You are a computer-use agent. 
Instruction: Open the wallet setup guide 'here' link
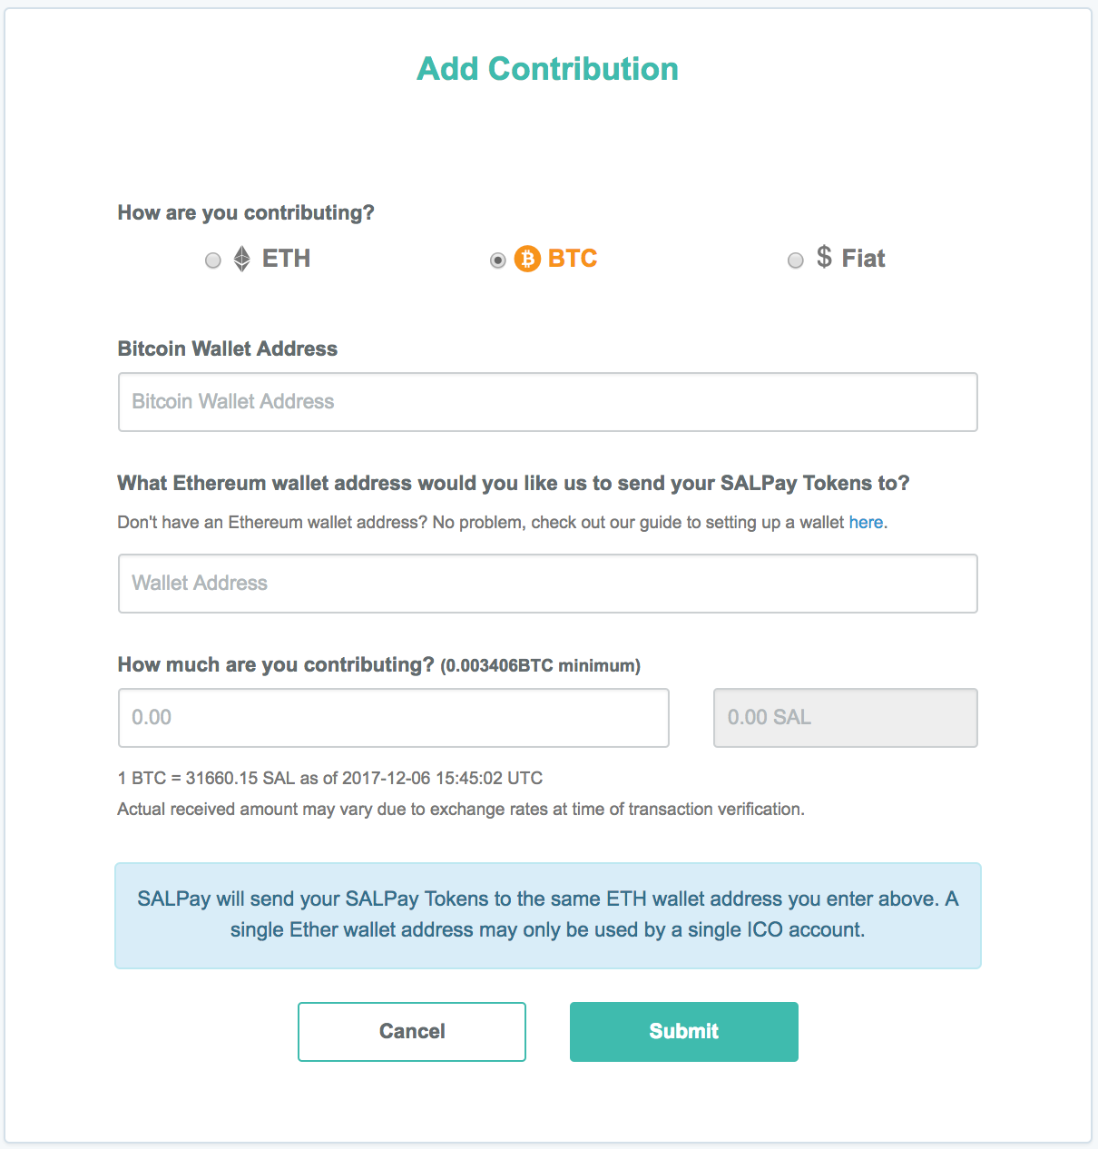click(866, 523)
